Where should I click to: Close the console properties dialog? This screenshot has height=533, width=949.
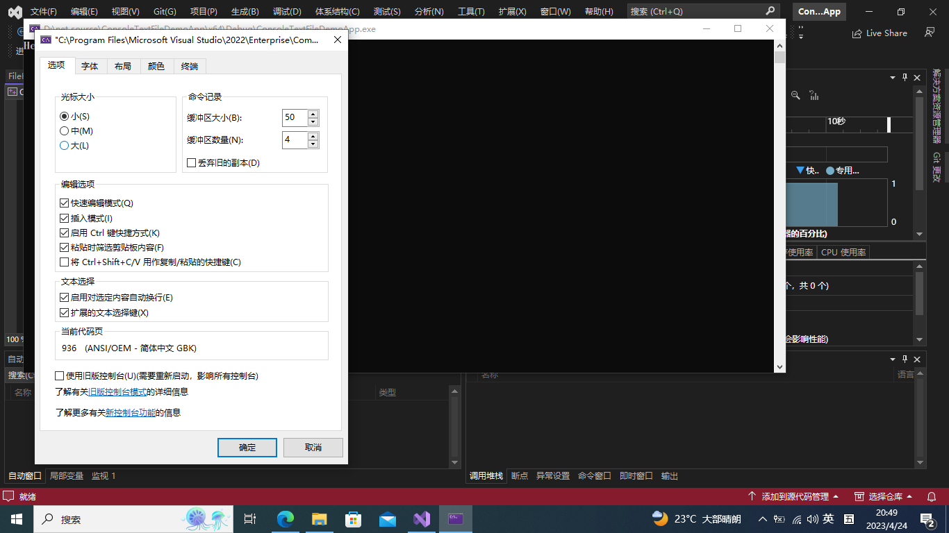point(338,40)
